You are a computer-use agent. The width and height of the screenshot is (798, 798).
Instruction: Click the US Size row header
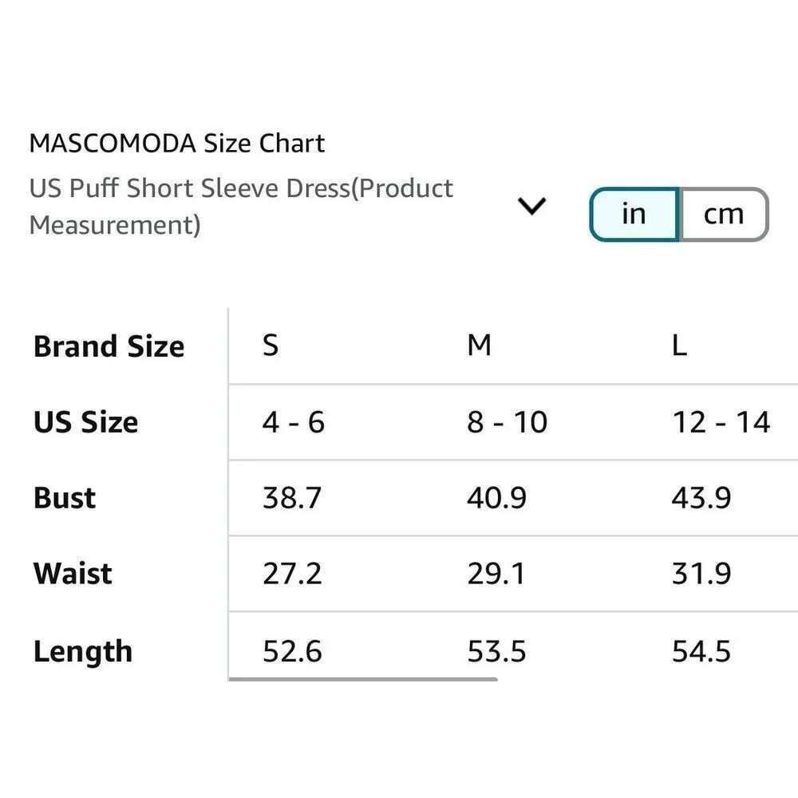pos(85,422)
